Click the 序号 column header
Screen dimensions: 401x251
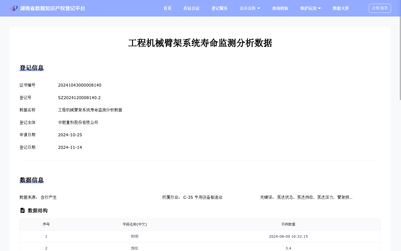point(46,224)
